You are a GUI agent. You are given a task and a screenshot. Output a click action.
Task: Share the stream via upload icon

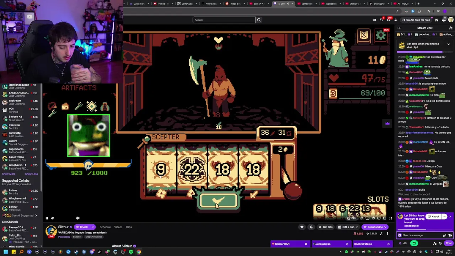click(381, 234)
